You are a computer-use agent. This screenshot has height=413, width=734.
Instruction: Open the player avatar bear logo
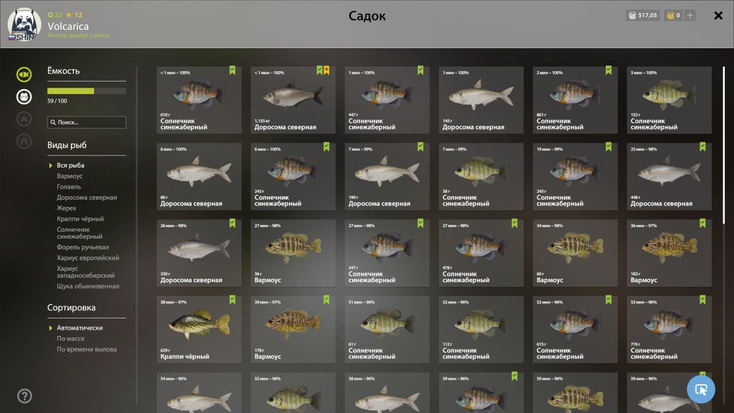[24, 24]
